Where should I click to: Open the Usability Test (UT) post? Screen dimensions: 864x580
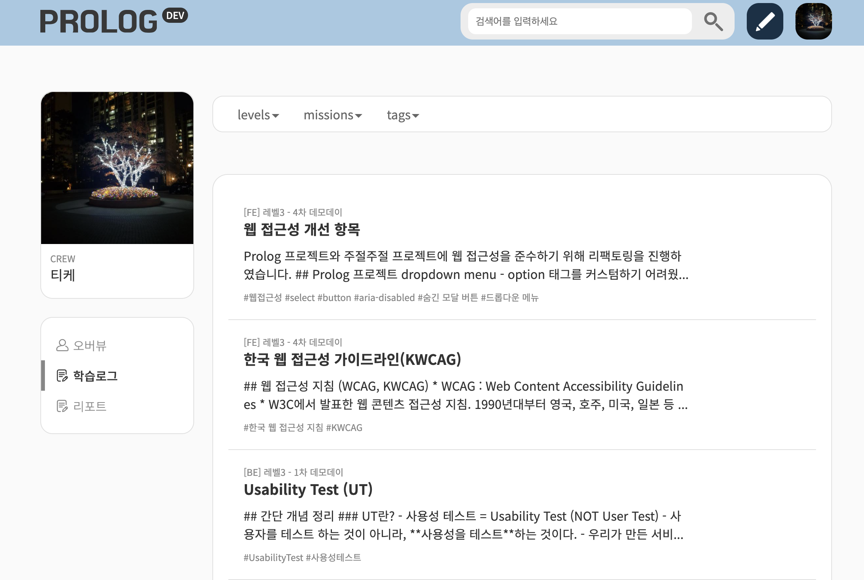(308, 490)
